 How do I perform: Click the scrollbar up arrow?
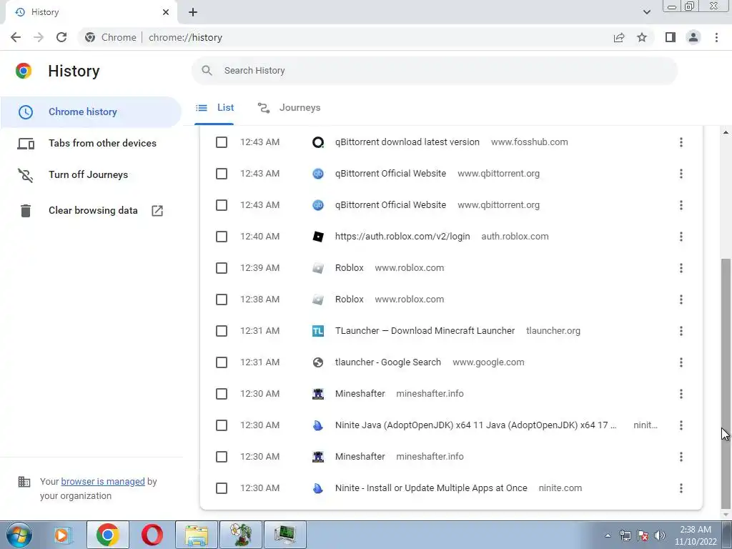pos(726,132)
